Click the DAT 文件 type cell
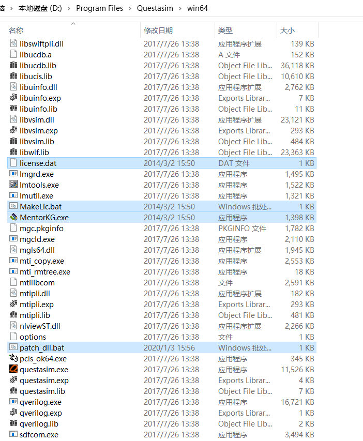 coord(234,163)
